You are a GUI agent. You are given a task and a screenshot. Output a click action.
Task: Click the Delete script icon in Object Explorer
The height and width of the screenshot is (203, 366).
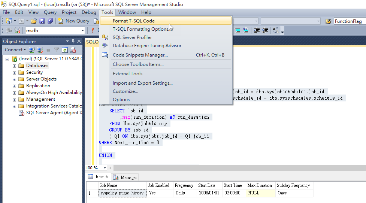click(73, 50)
